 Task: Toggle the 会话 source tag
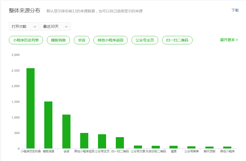tap(82, 40)
